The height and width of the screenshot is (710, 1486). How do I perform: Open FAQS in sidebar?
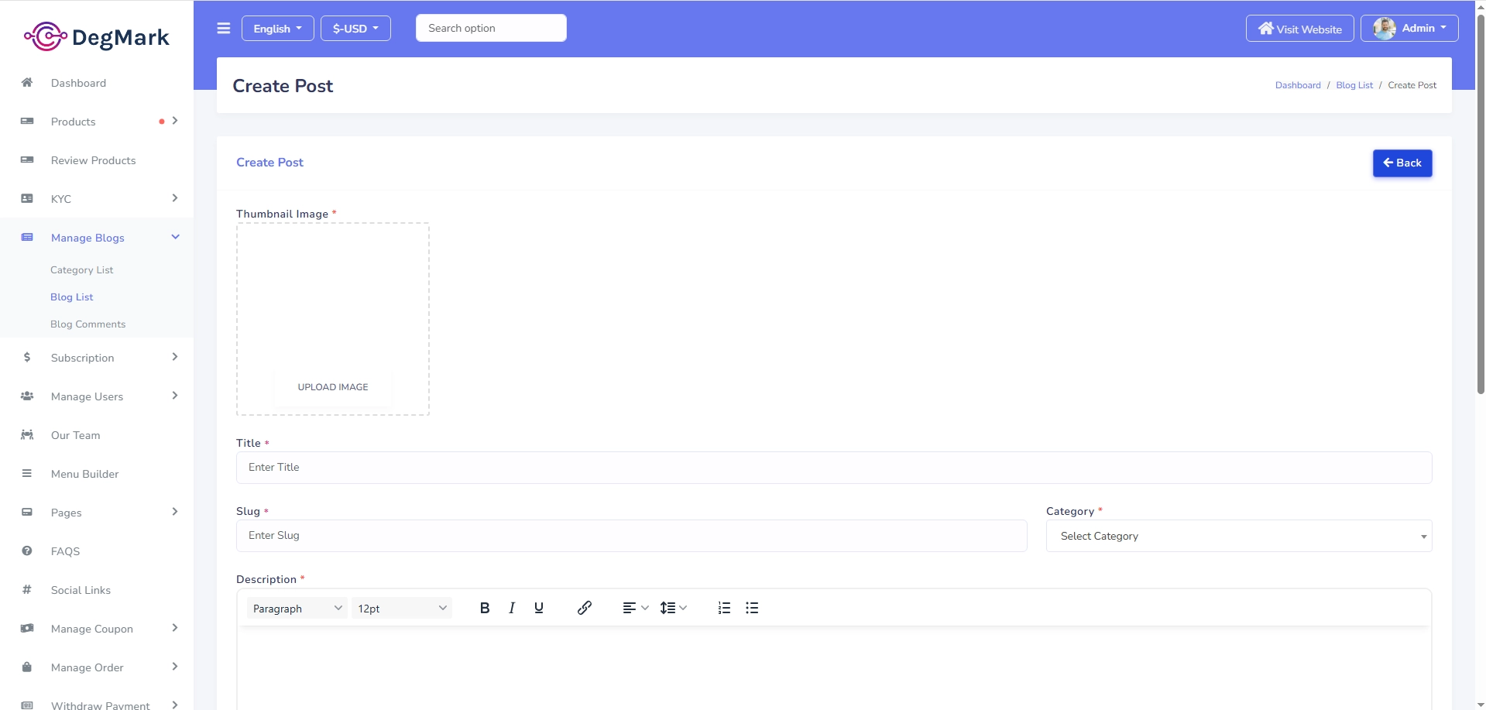point(65,551)
